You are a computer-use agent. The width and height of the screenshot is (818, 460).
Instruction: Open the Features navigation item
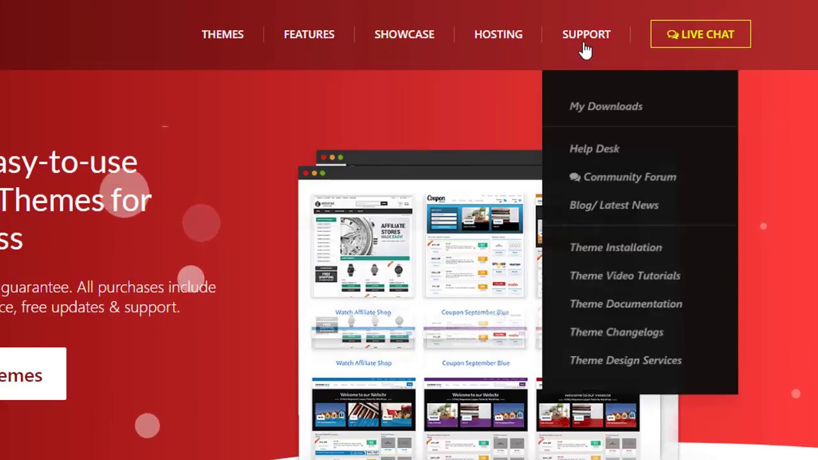point(309,34)
